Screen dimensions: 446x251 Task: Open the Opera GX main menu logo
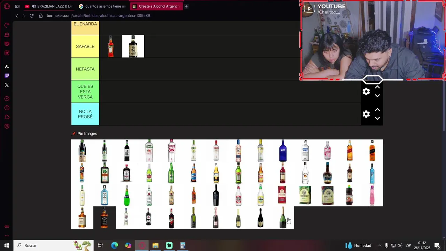click(7, 6)
